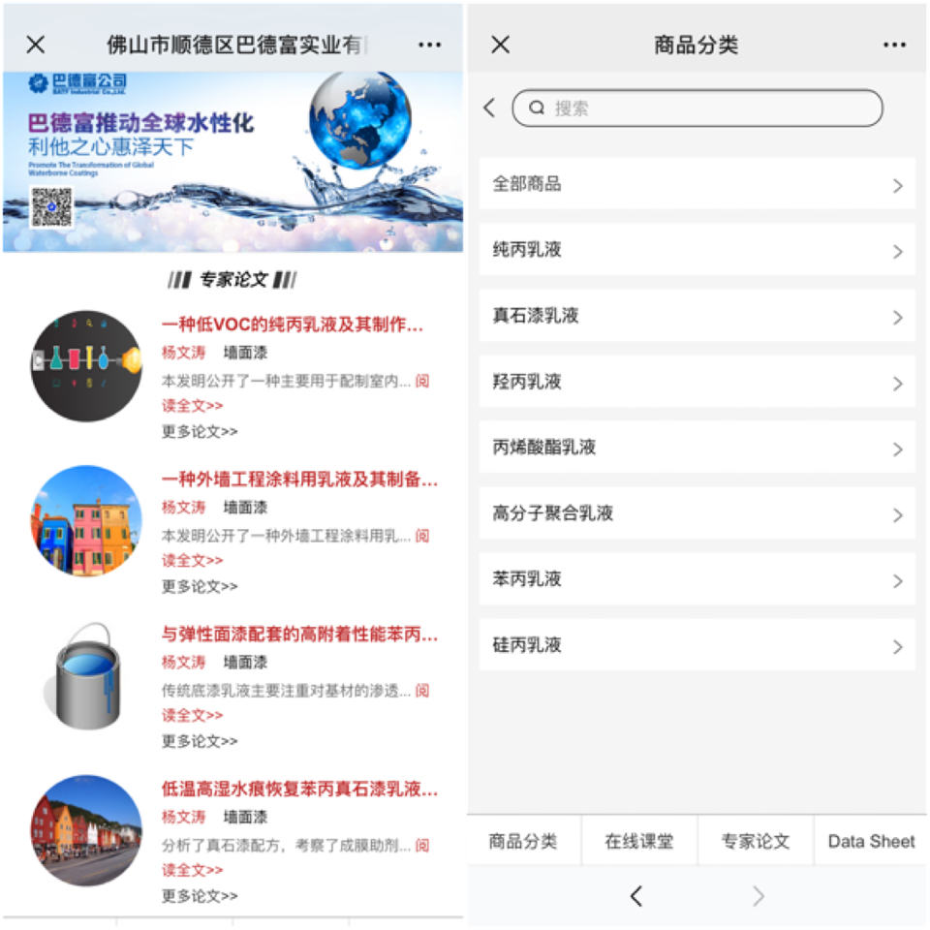Click the 专家论文 section heading
Screen dimensions: 930x930
[x=233, y=279]
